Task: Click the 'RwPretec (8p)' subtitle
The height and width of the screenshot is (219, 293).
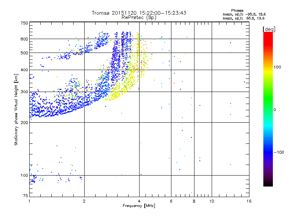Action: pos(139,18)
